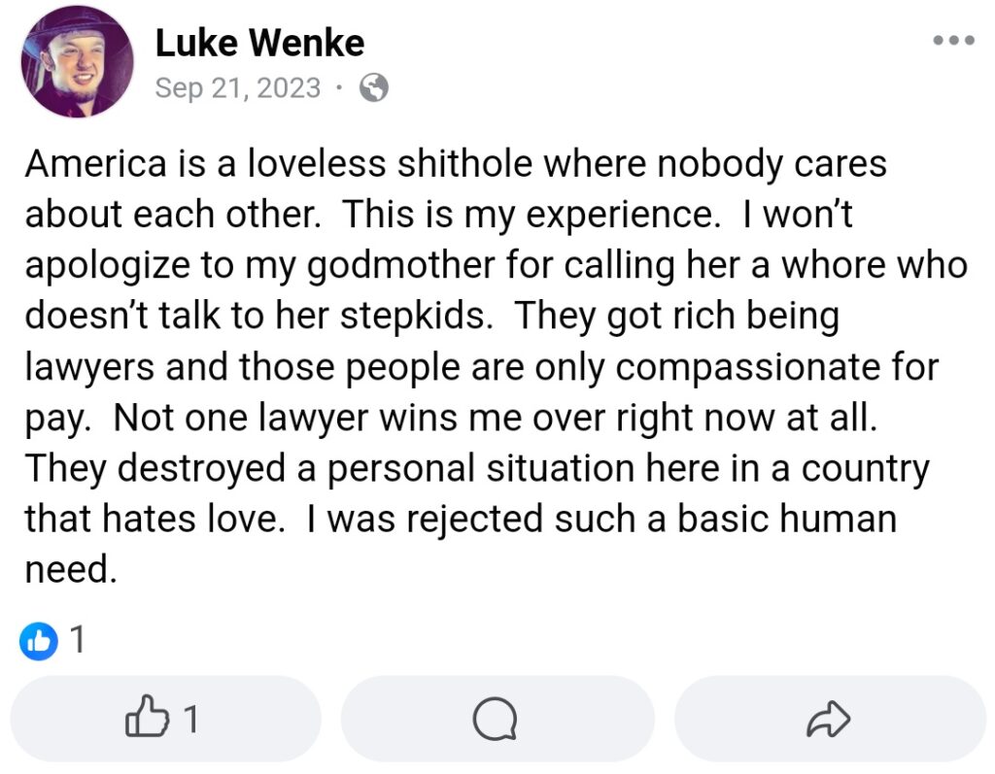995x774 pixels.
Task: Click the audience selector globe beside the date
Action: pos(373,87)
